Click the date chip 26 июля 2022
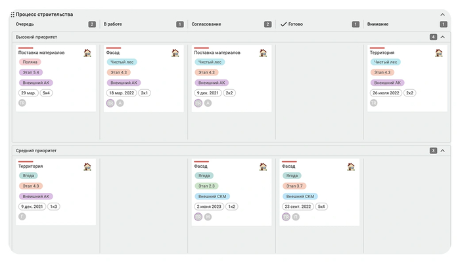The height and width of the screenshot is (263, 460). click(x=386, y=93)
